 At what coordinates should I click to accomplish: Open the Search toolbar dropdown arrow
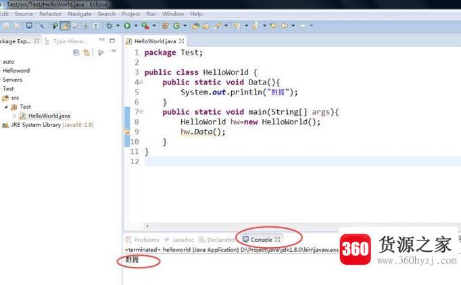[226, 26]
